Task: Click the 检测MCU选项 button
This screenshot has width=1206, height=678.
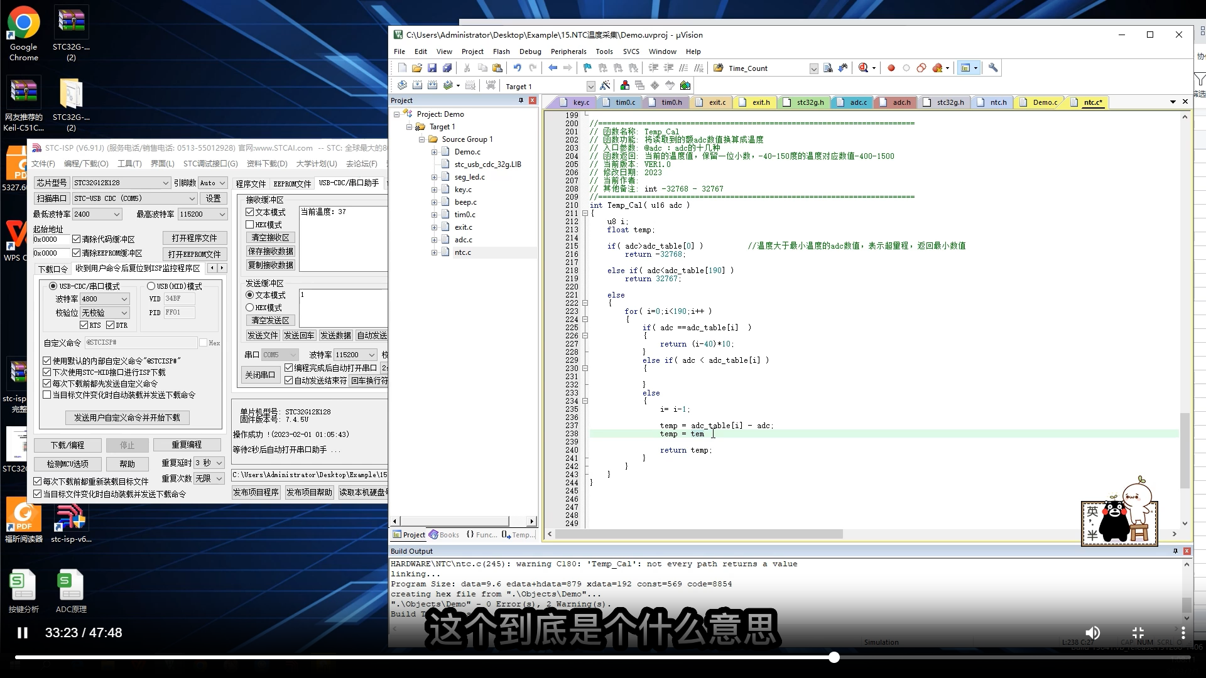Action: pyautogui.click(x=68, y=464)
